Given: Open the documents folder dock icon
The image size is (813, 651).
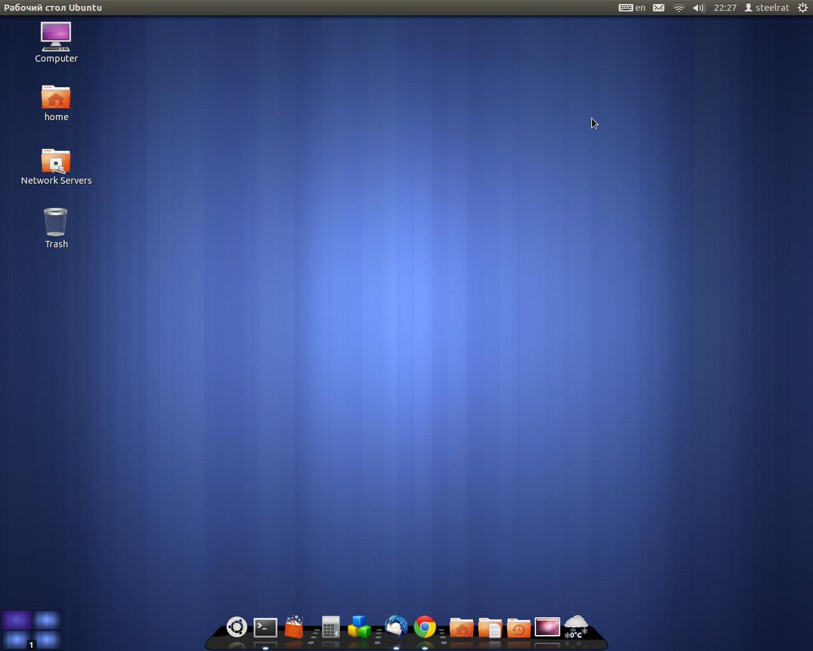Looking at the screenshot, I should 490,627.
